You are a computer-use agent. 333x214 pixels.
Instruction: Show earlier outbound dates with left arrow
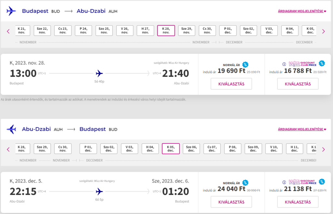pos(8,31)
